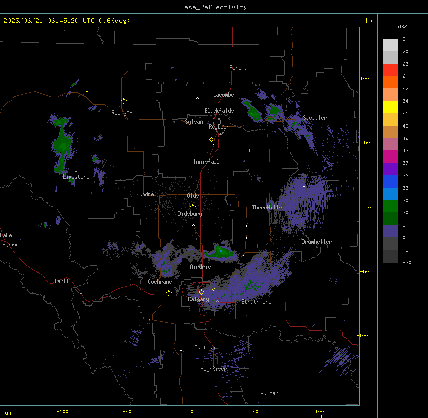Image resolution: width=428 pixels, height=418 pixels.
Task: Click the green radar echo near Airdrie
Action: 220,252
